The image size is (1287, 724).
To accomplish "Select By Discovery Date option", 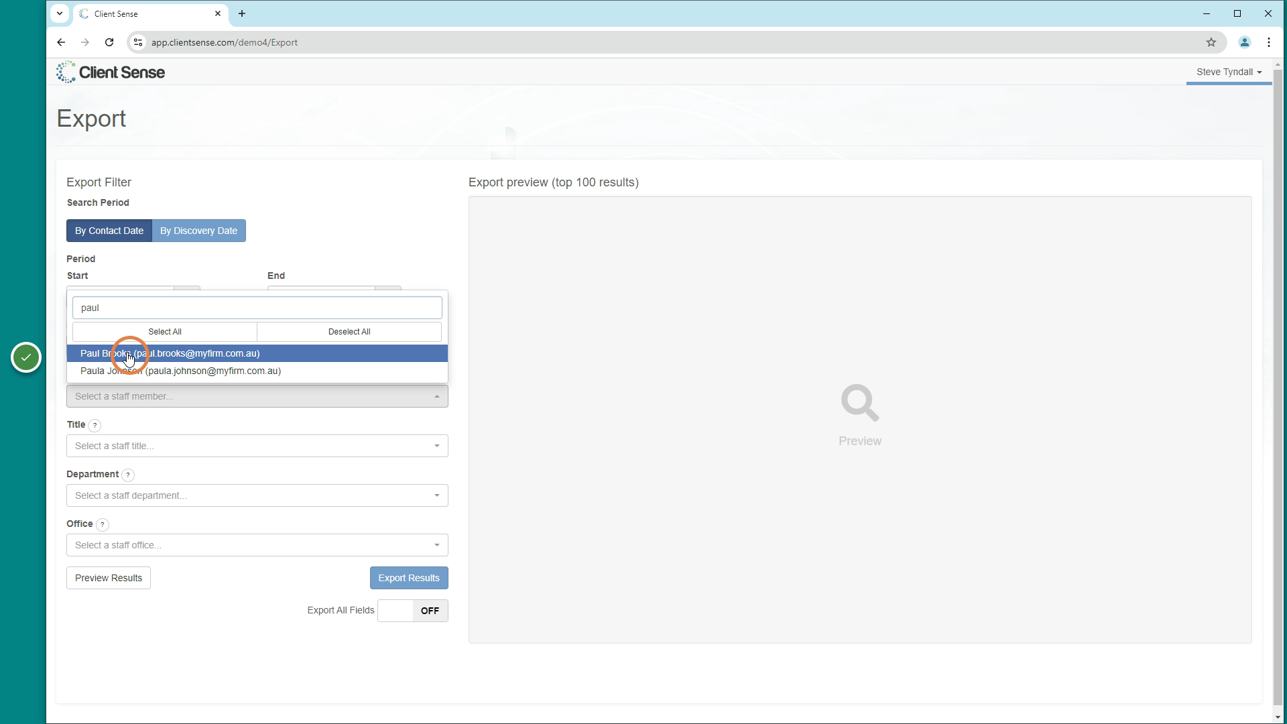I will [x=199, y=231].
